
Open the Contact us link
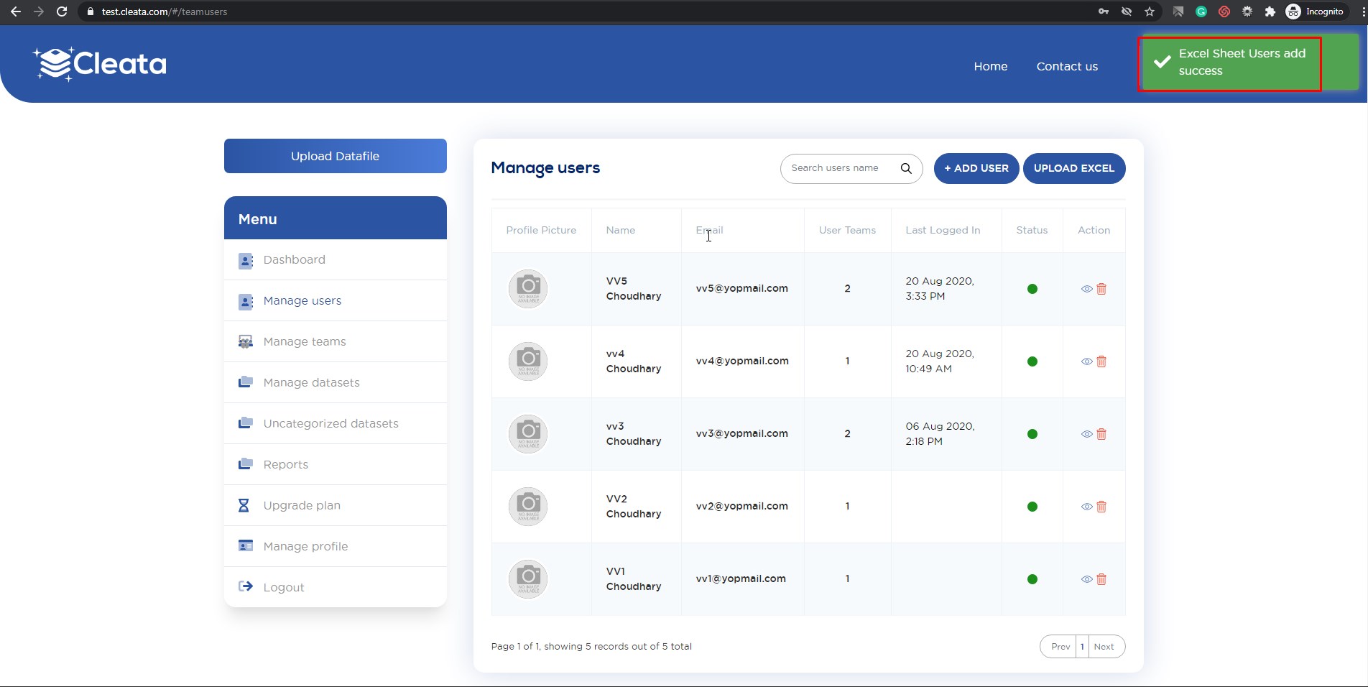(x=1067, y=66)
